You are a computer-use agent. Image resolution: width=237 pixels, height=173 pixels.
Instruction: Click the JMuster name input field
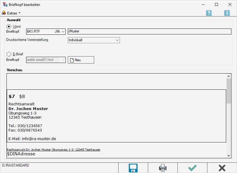pyautogui.click(x=150, y=31)
